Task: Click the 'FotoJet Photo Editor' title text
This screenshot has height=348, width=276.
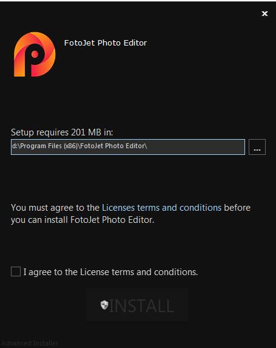Action: coord(106,43)
